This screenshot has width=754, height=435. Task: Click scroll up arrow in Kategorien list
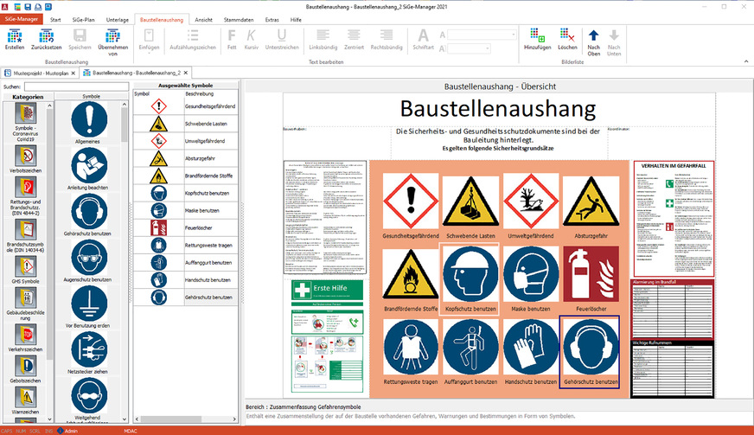coord(49,106)
